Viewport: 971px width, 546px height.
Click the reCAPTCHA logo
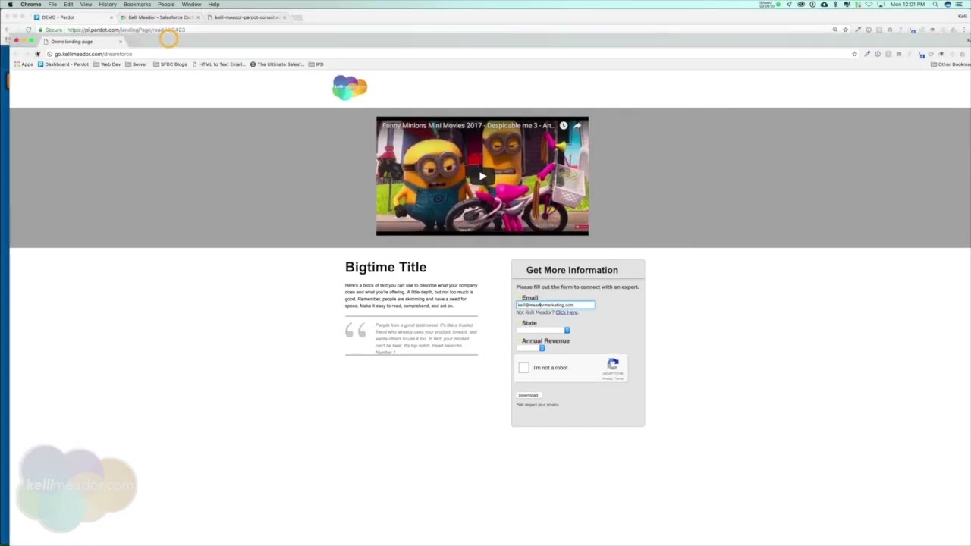point(613,365)
